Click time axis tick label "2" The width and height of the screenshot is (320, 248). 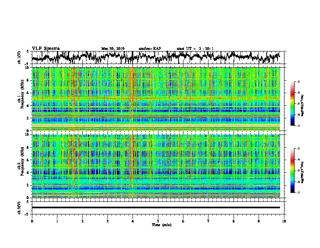pyautogui.click(x=82, y=221)
